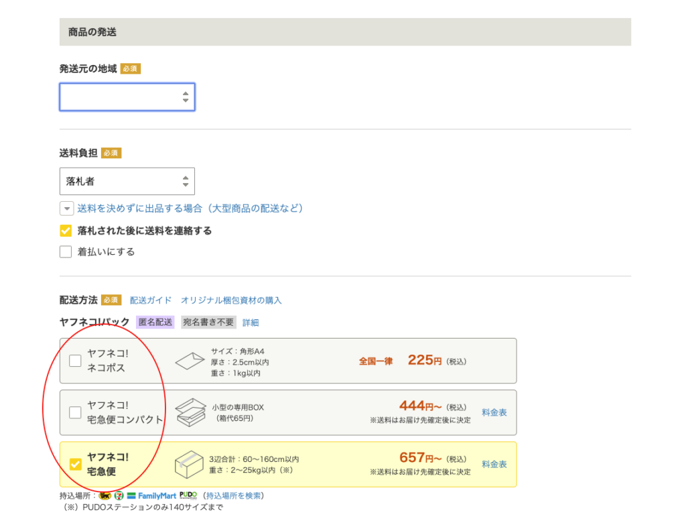Click the 商品の発送 section header
Viewport: 686px width, 527px height.
tap(345, 32)
